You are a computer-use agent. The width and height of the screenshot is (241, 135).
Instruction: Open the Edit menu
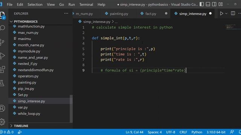tap(20, 4)
